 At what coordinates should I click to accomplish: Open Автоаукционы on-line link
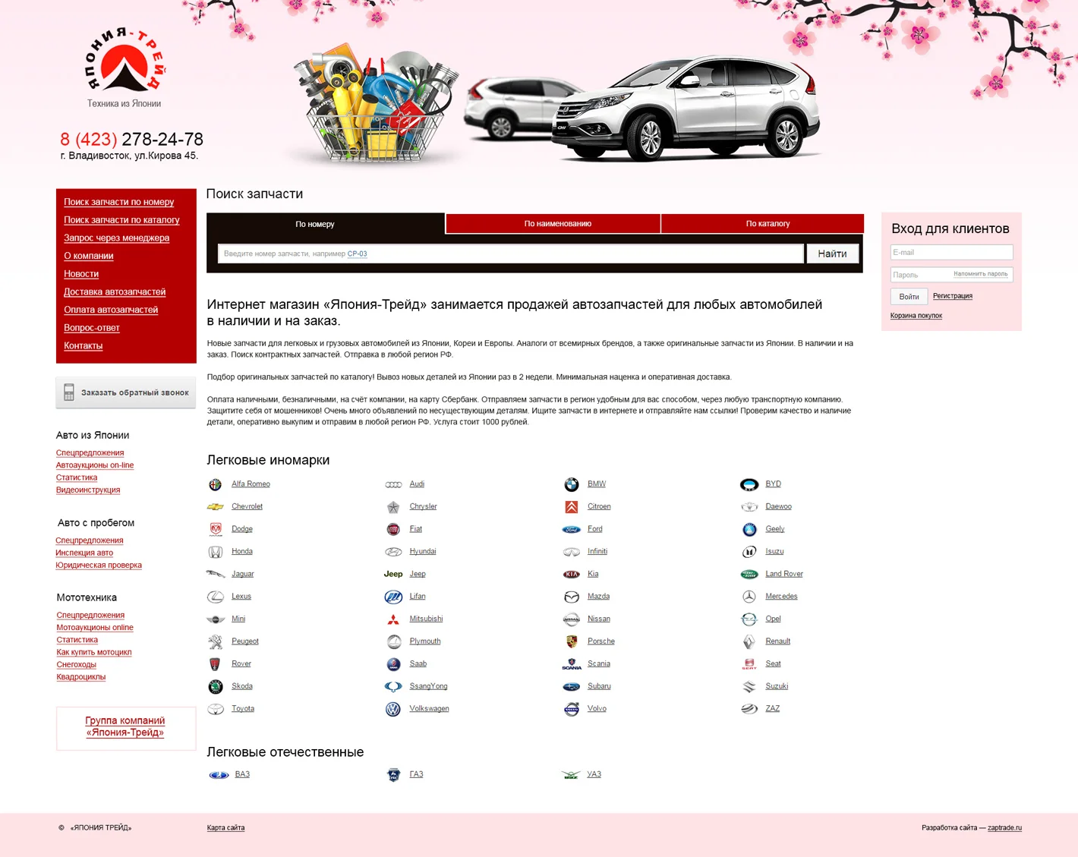point(95,465)
